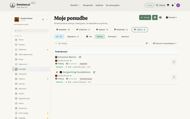This screenshot has width=190, height=119.
Task: Focus the sidebar Filtriraj field
Action: (x=31, y=31)
